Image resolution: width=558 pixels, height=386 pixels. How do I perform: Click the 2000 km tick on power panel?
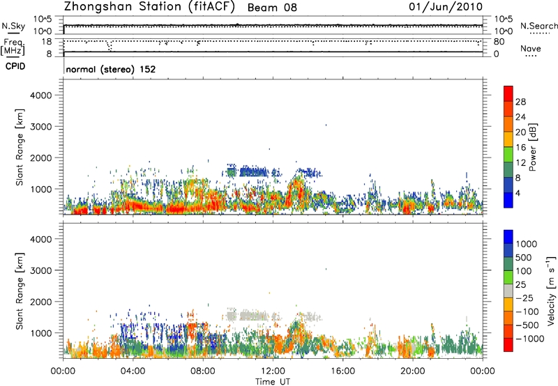[x=40, y=157]
